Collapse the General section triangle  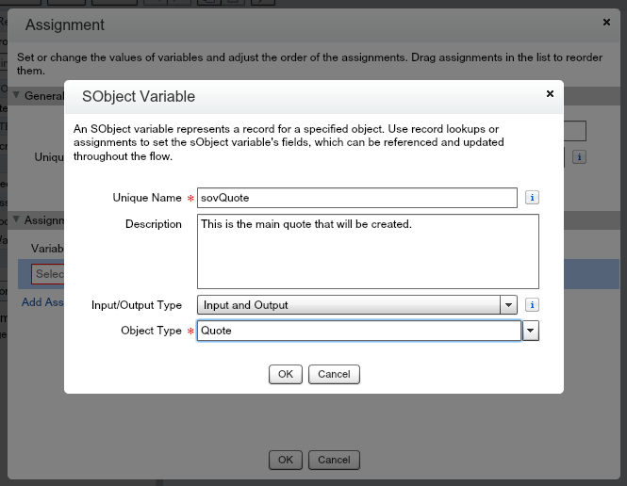pos(16,96)
